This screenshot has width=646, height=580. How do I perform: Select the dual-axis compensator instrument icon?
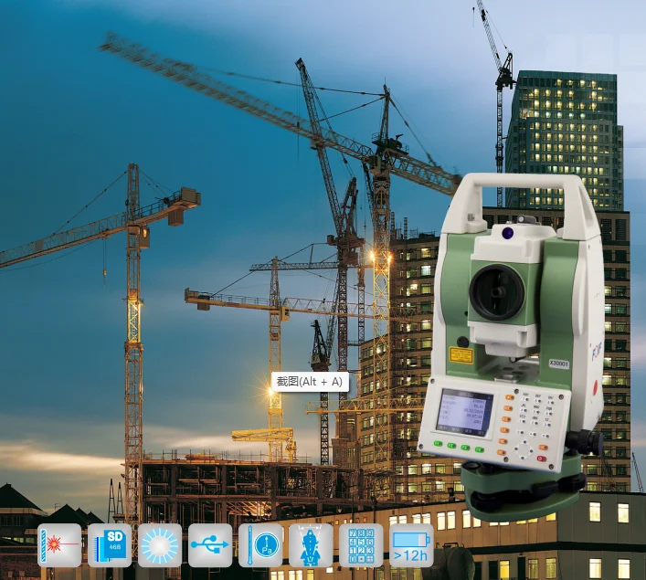coord(311,545)
